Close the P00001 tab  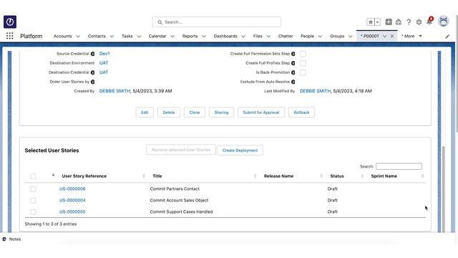[x=392, y=37]
